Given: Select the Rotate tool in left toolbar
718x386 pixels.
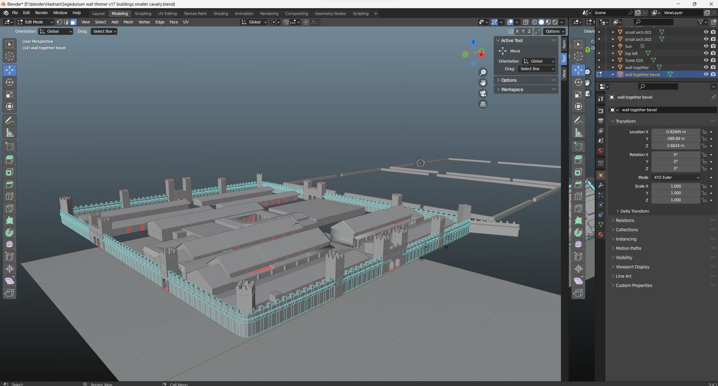Looking at the screenshot, I should 10,82.
